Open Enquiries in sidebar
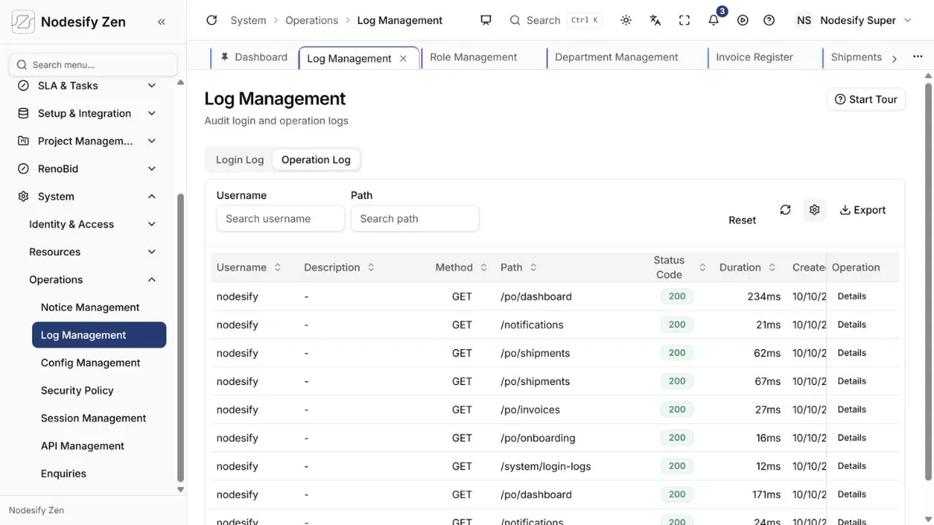This screenshot has width=934, height=525. click(x=64, y=474)
